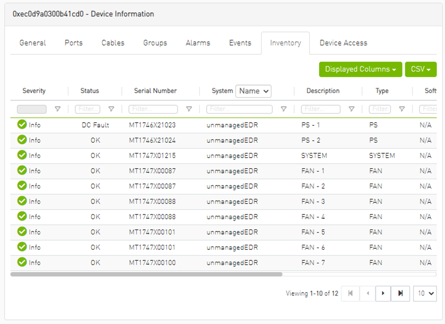Image resolution: width=445 pixels, height=324 pixels.
Task: Click the Serial Number filter input field
Action: tap(153, 109)
